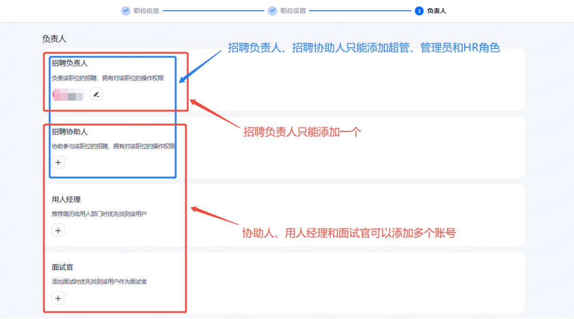574x319 pixels.
Task: Click the blurred recruiter avatar under 招聘负责人
Action: click(x=69, y=95)
